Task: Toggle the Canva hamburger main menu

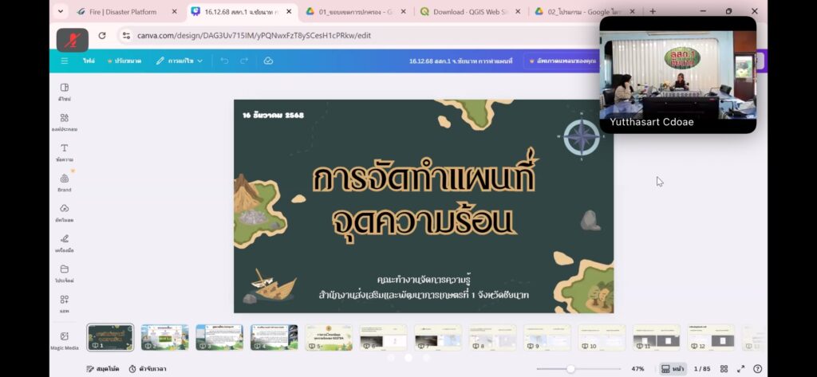Action: tap(65, 61)
